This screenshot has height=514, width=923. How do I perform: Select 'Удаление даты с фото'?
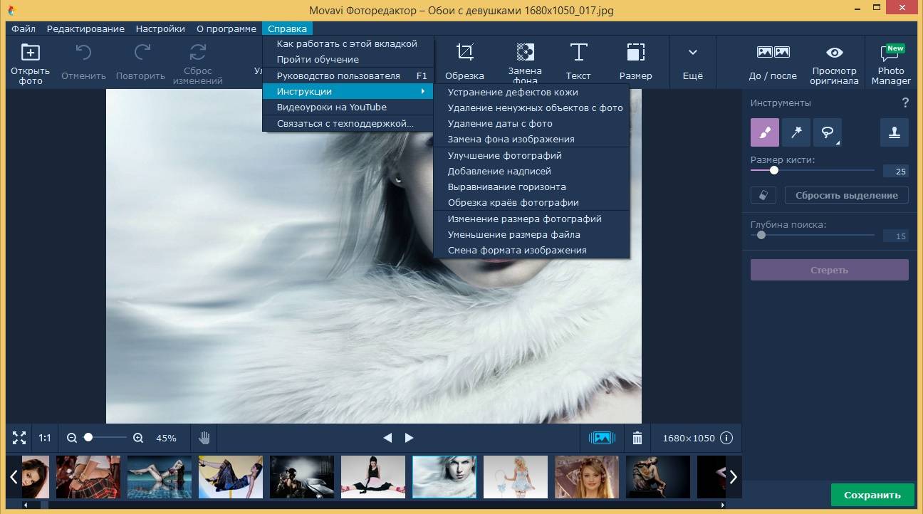coord(531,123)
